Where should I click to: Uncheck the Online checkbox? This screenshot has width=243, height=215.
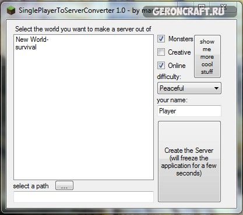pos(161,66)
